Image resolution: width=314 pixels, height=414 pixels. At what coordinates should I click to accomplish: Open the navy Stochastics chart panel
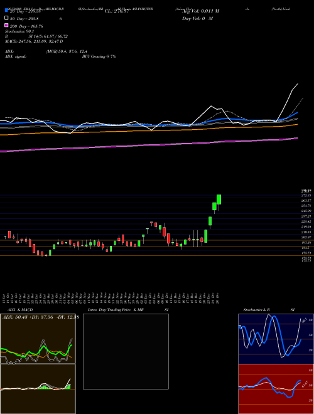[x=276, y=339]
